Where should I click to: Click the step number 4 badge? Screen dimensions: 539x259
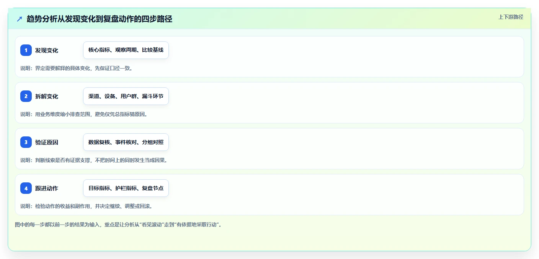[26, 188]
